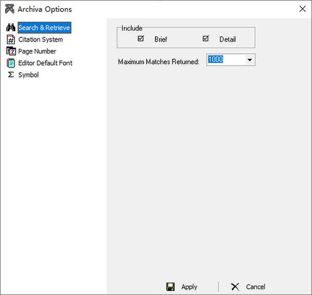
Task: Open the Symbol options page
Action: point(29,75)
